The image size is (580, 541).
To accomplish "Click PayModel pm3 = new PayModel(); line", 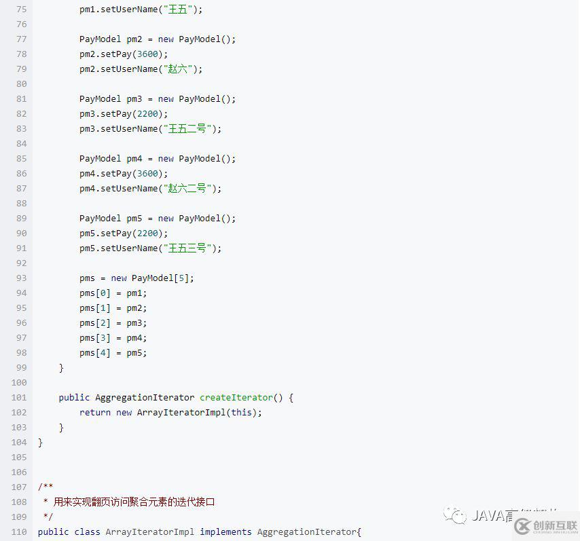I will (x=157, y=99).
